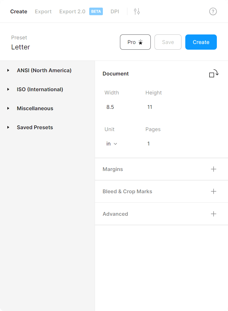Switch to the DPI tab

coord(115,11)
